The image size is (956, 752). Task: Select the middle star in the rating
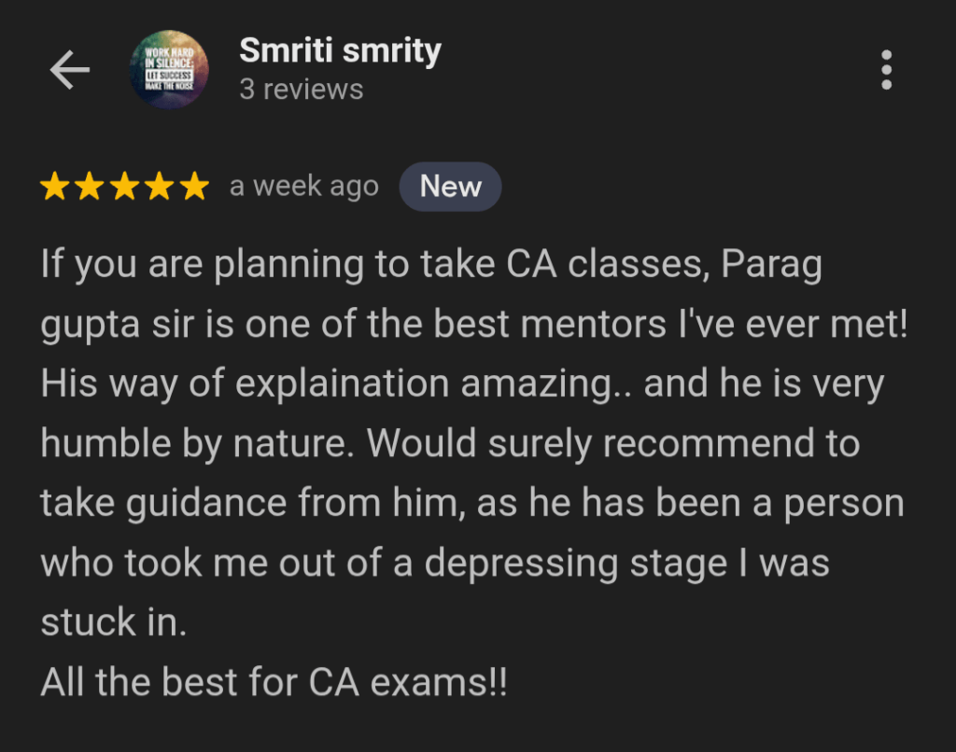pos(125,185)
